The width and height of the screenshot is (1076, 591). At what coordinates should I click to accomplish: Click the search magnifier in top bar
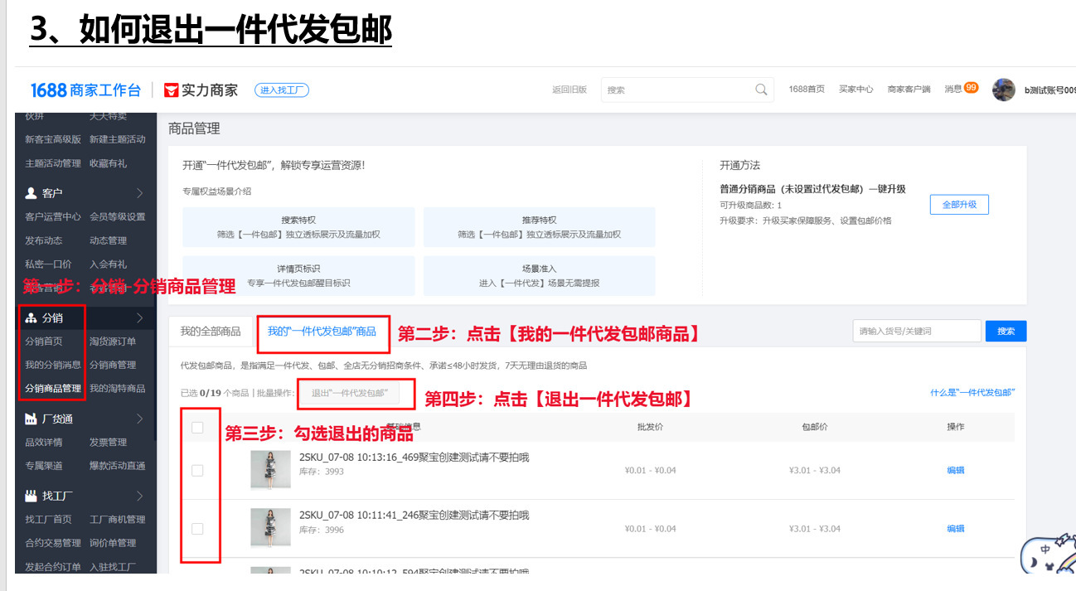point(760,89)
